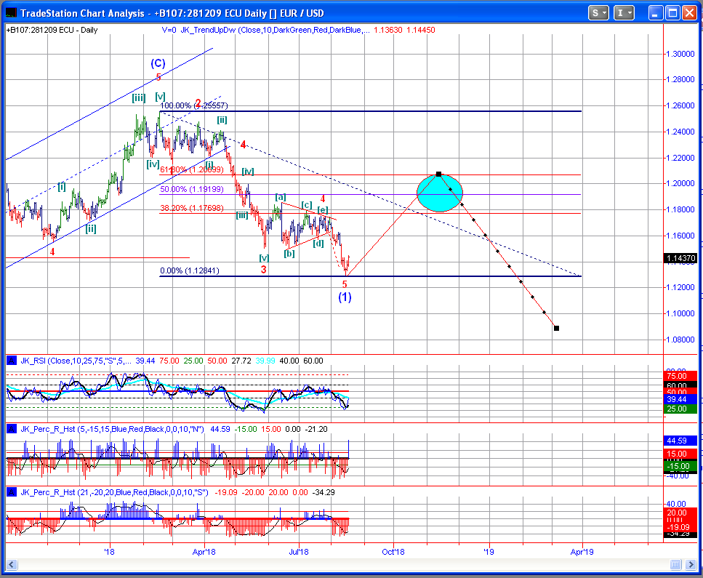This screenshot has height=578, width=703.
Task: Click the red 15.00 tag in middle pane
Action: click(680, 454)
